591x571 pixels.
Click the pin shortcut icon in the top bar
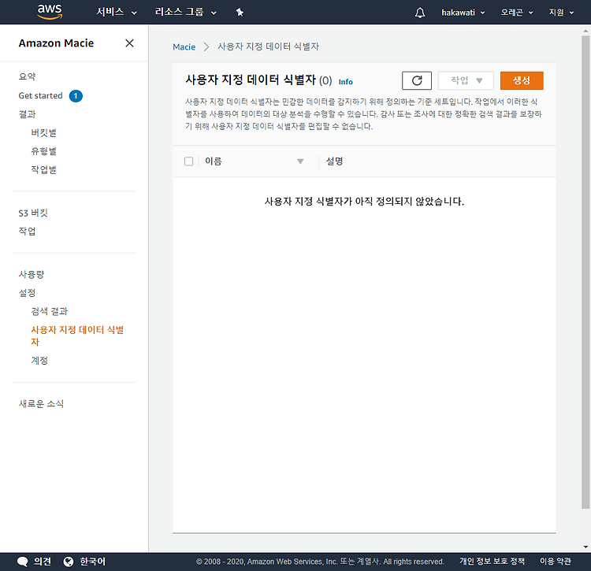point(240,13)
